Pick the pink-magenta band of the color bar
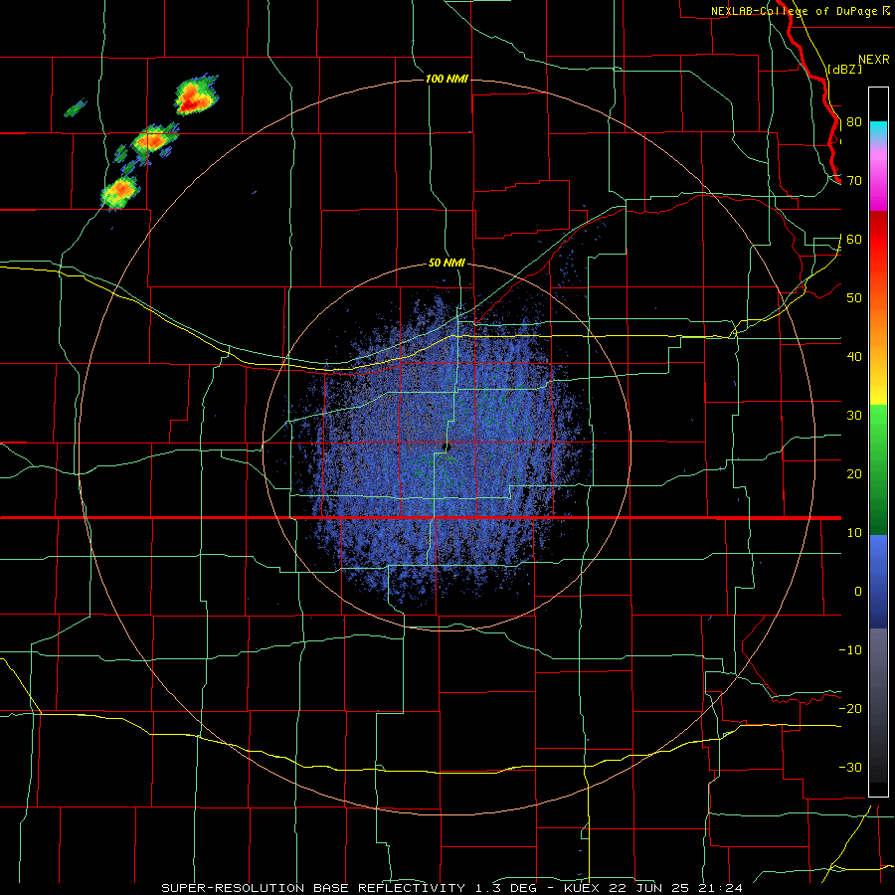Viewport: 895px width, 895px height. [x=878, y=177]
